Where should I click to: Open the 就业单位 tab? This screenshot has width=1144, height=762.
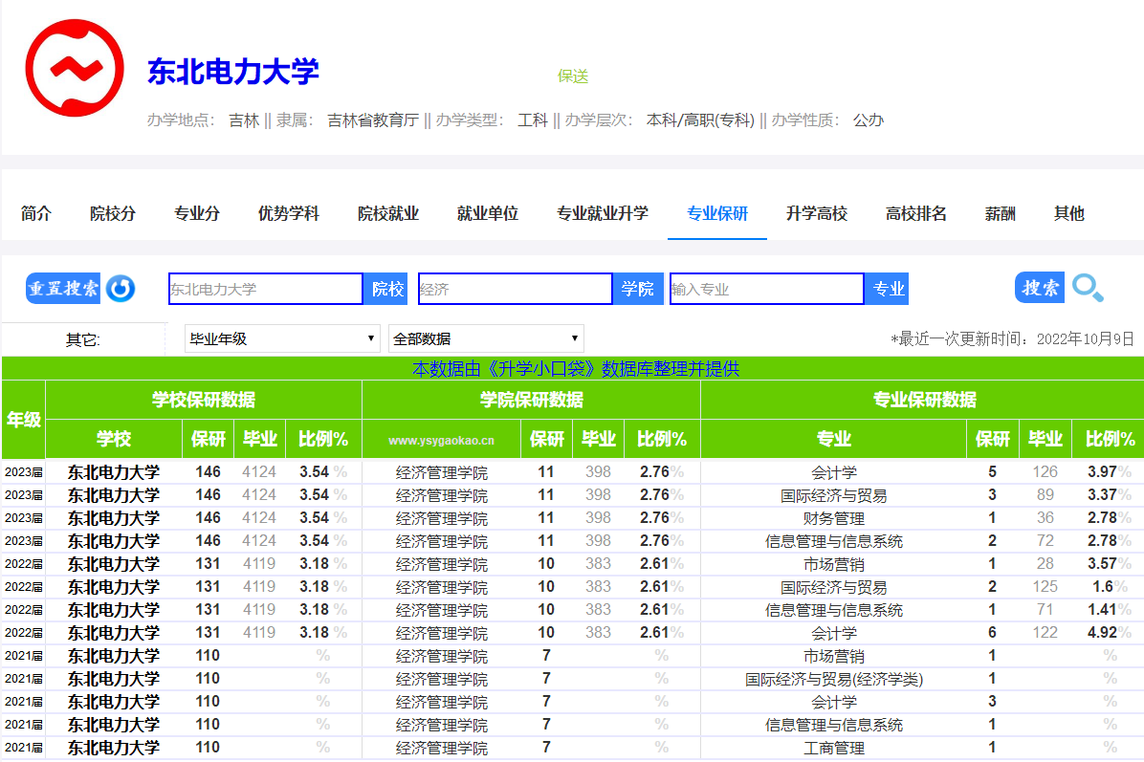tap(488, 213)
